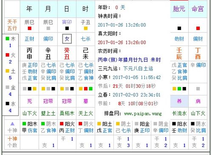Screen dimensions: 212x155
Task: Select the 胎元 column header
Action: click(179, 9)
